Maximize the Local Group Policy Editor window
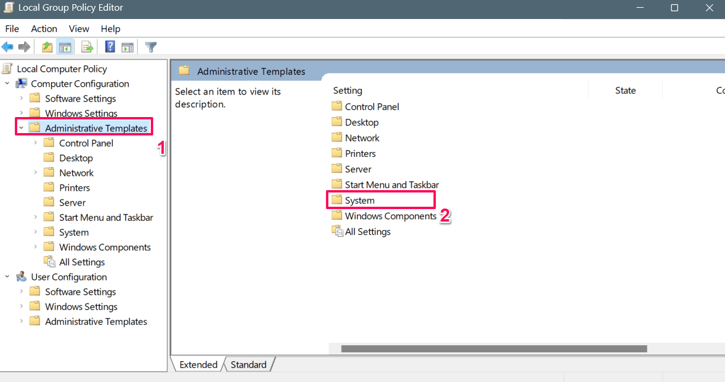Screen dimensions: 725x382 [x=674, y=8]
